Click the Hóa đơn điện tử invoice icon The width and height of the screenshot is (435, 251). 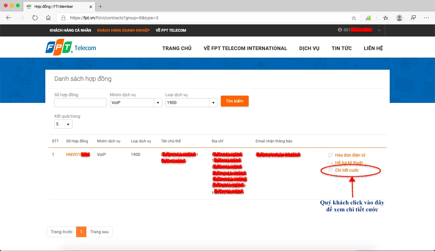click(x=330, y=155)
